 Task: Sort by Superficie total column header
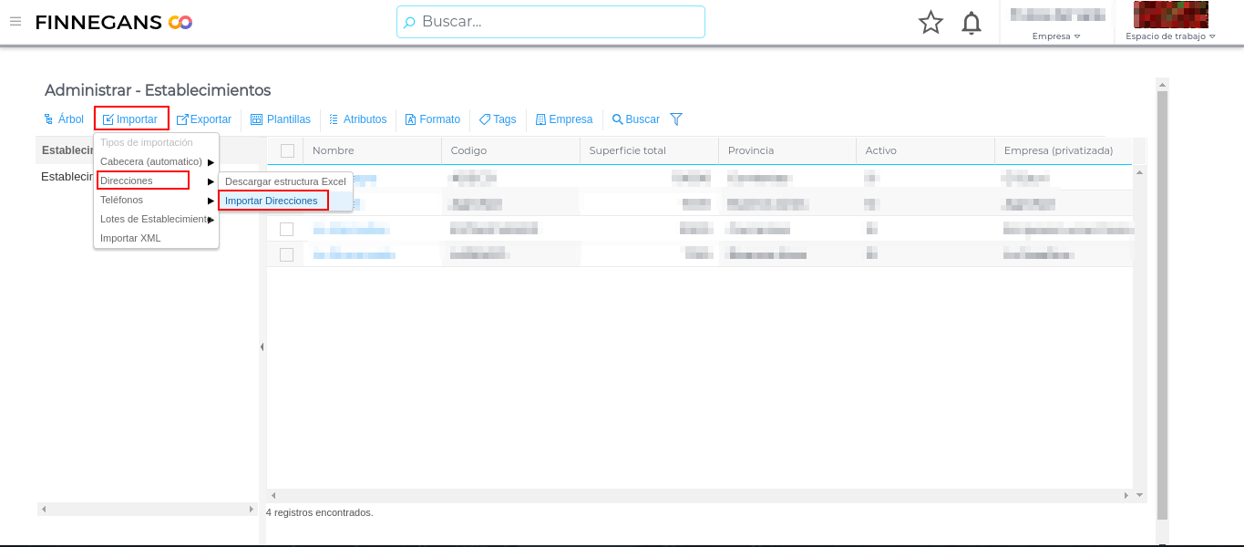(649, 150)
